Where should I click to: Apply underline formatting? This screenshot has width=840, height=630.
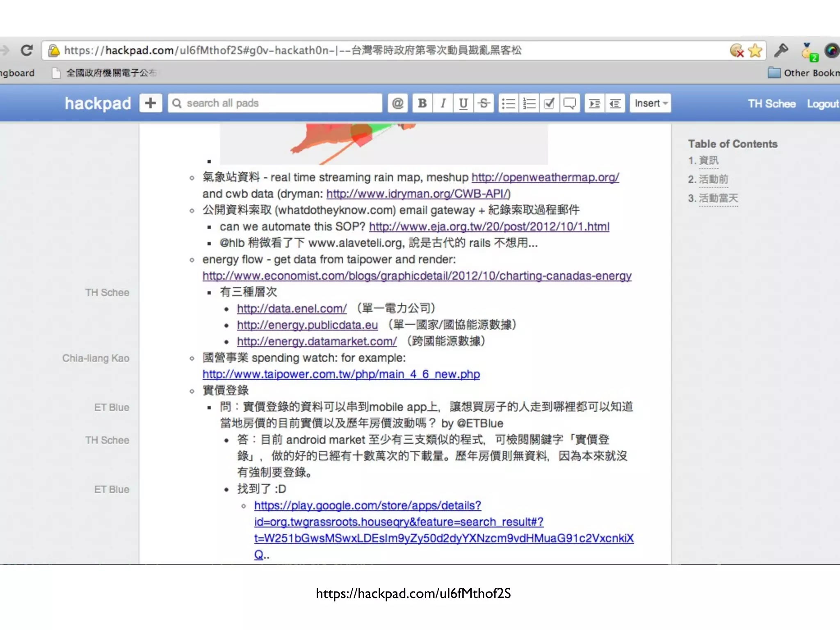(463, 103)
